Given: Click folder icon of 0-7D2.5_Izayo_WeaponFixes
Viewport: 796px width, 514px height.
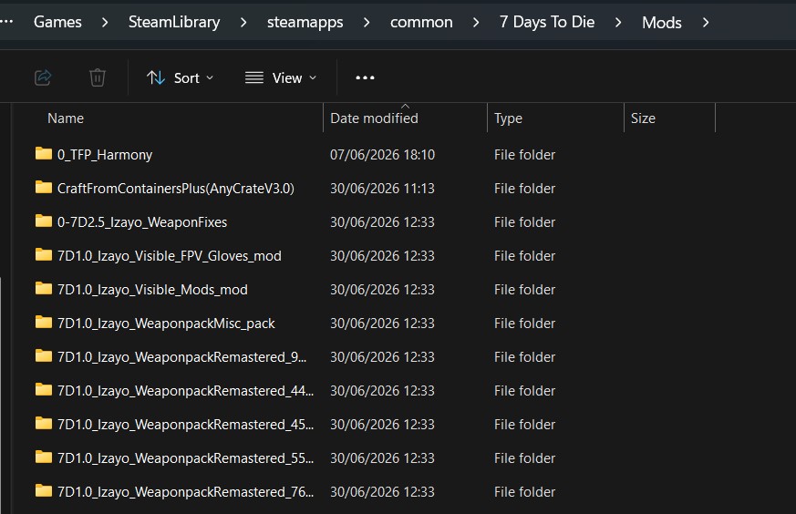Looking at the screenshot, I should [x=44, y=221].
